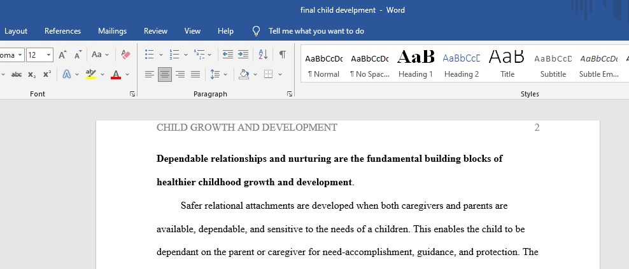This screenshot has width=629, height=269.
Task: Clear all formatting with the eraser icon
Action: (125, 55)
